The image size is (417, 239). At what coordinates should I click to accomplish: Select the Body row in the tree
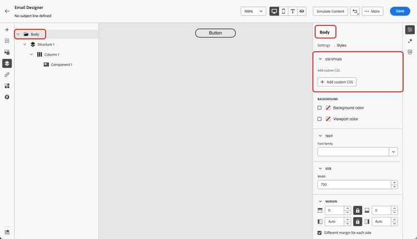56,34
